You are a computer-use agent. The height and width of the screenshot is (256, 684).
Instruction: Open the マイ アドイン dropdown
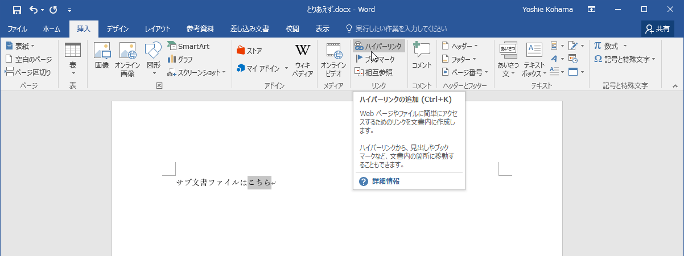click(262, 68)
